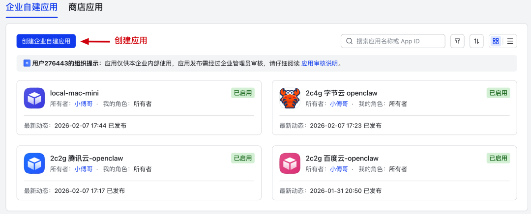Click 2026-02-07 17:44 已发布 status text
This screenshot has height=214, width=531.
click(x=90, y=126)
